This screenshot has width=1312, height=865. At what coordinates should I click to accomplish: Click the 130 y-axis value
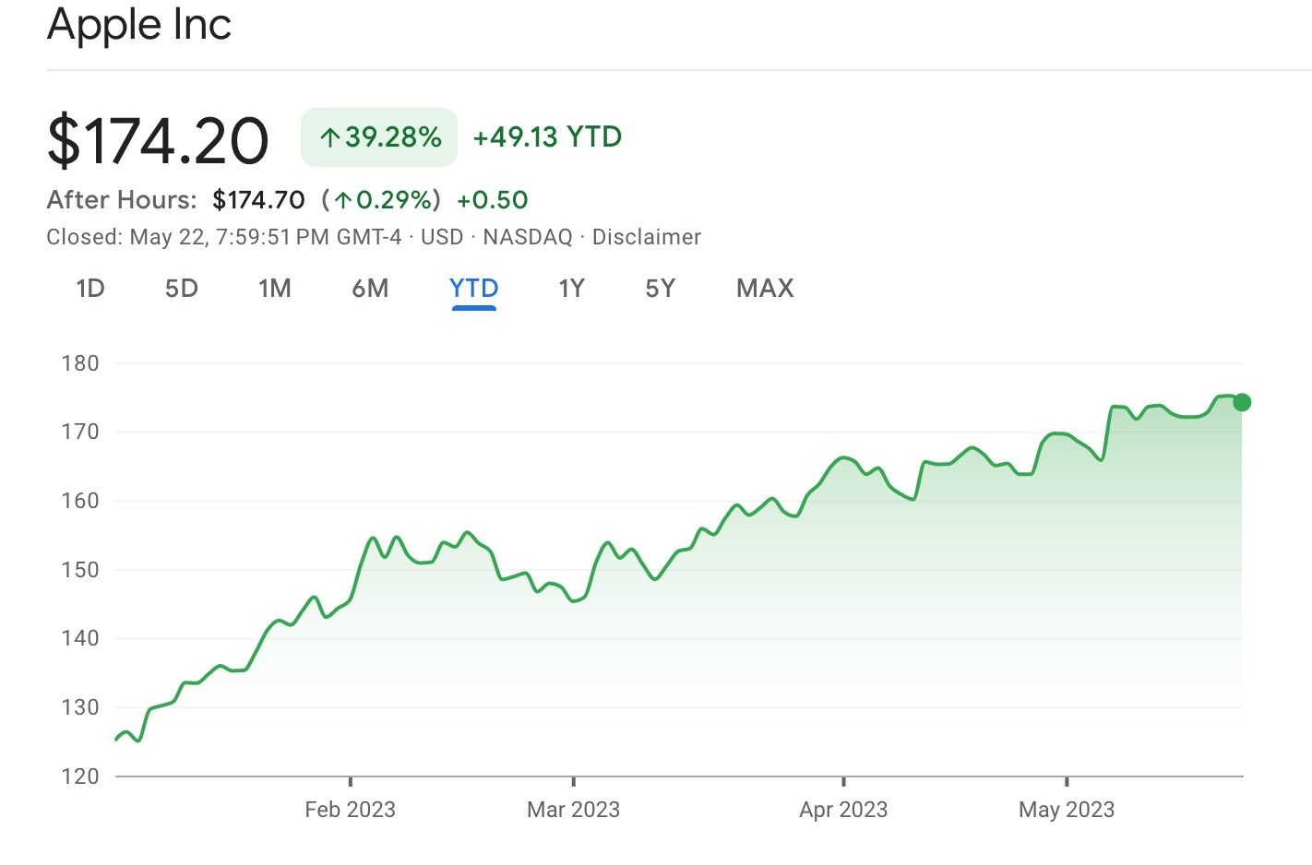click(80, 707)
